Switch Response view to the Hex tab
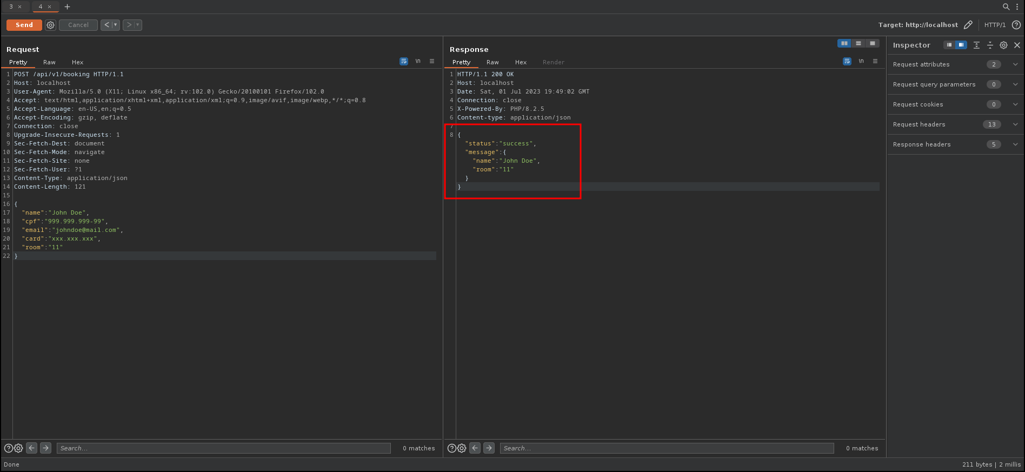Screen dimensions: 1025x472 tap(521, 62)
